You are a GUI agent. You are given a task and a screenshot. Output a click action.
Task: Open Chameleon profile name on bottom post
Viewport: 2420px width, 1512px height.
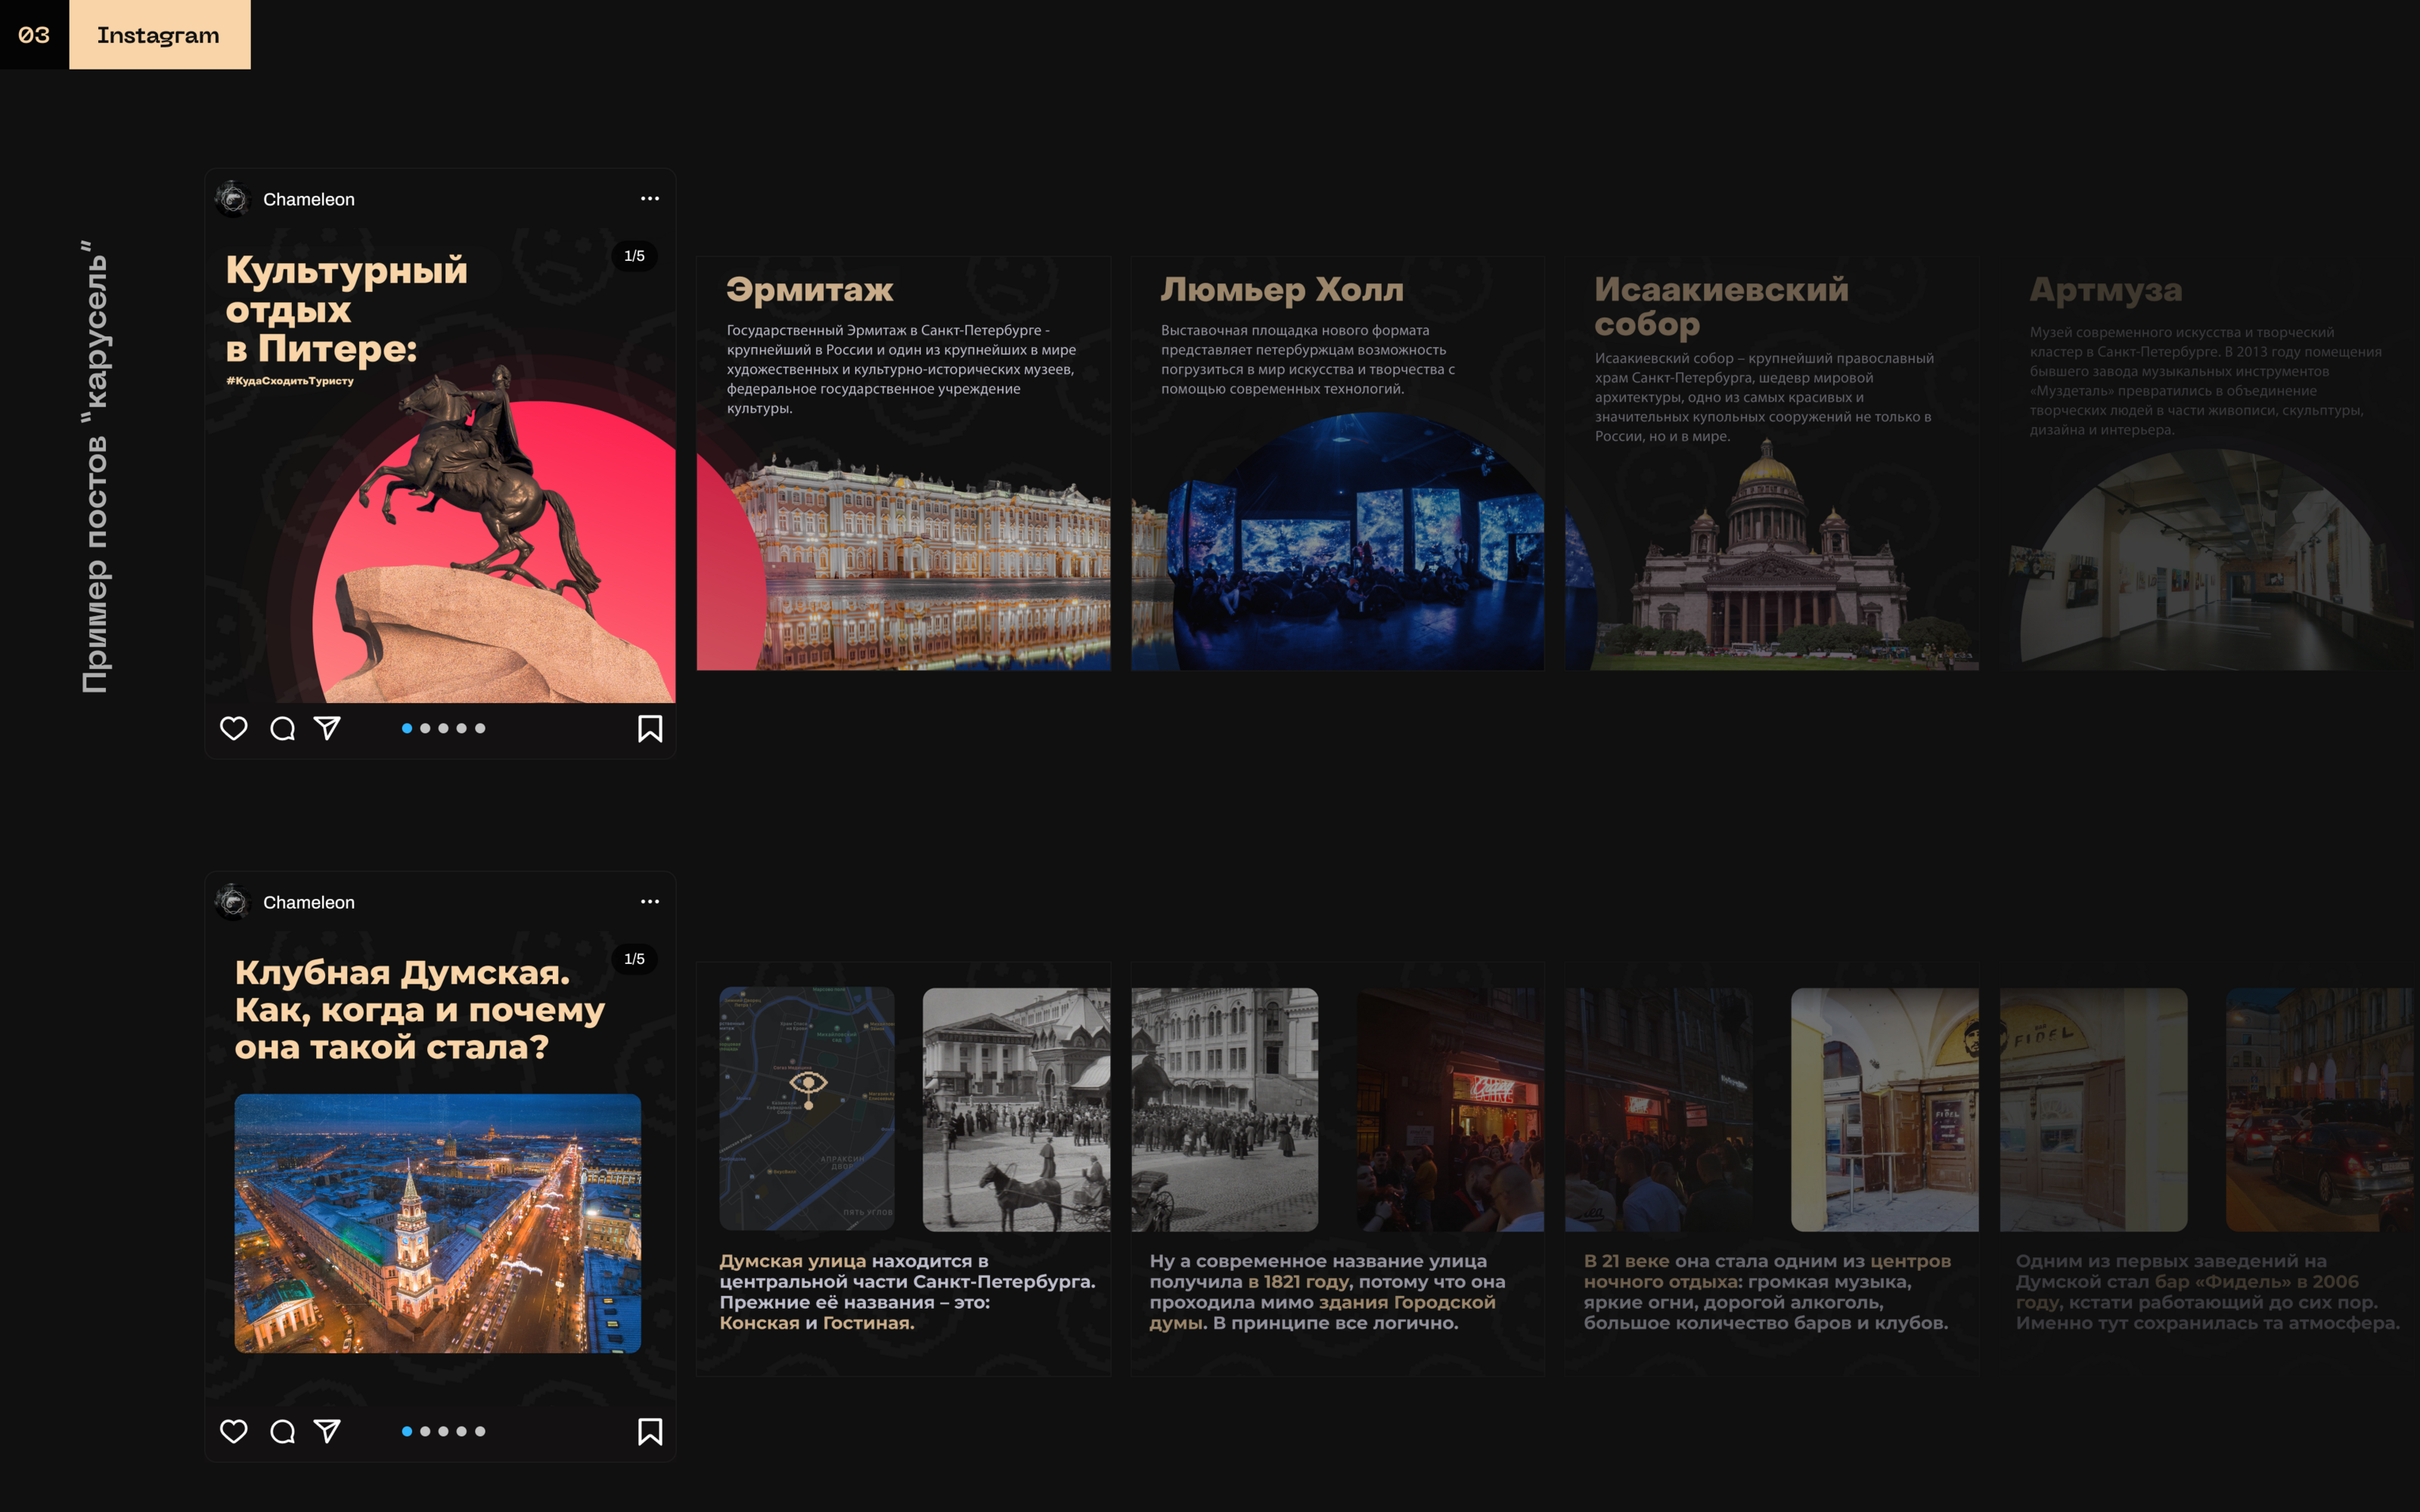click(308, 902)
